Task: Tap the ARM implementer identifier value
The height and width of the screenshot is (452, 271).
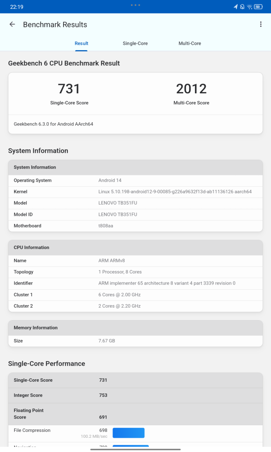Action: coord(167,283)
